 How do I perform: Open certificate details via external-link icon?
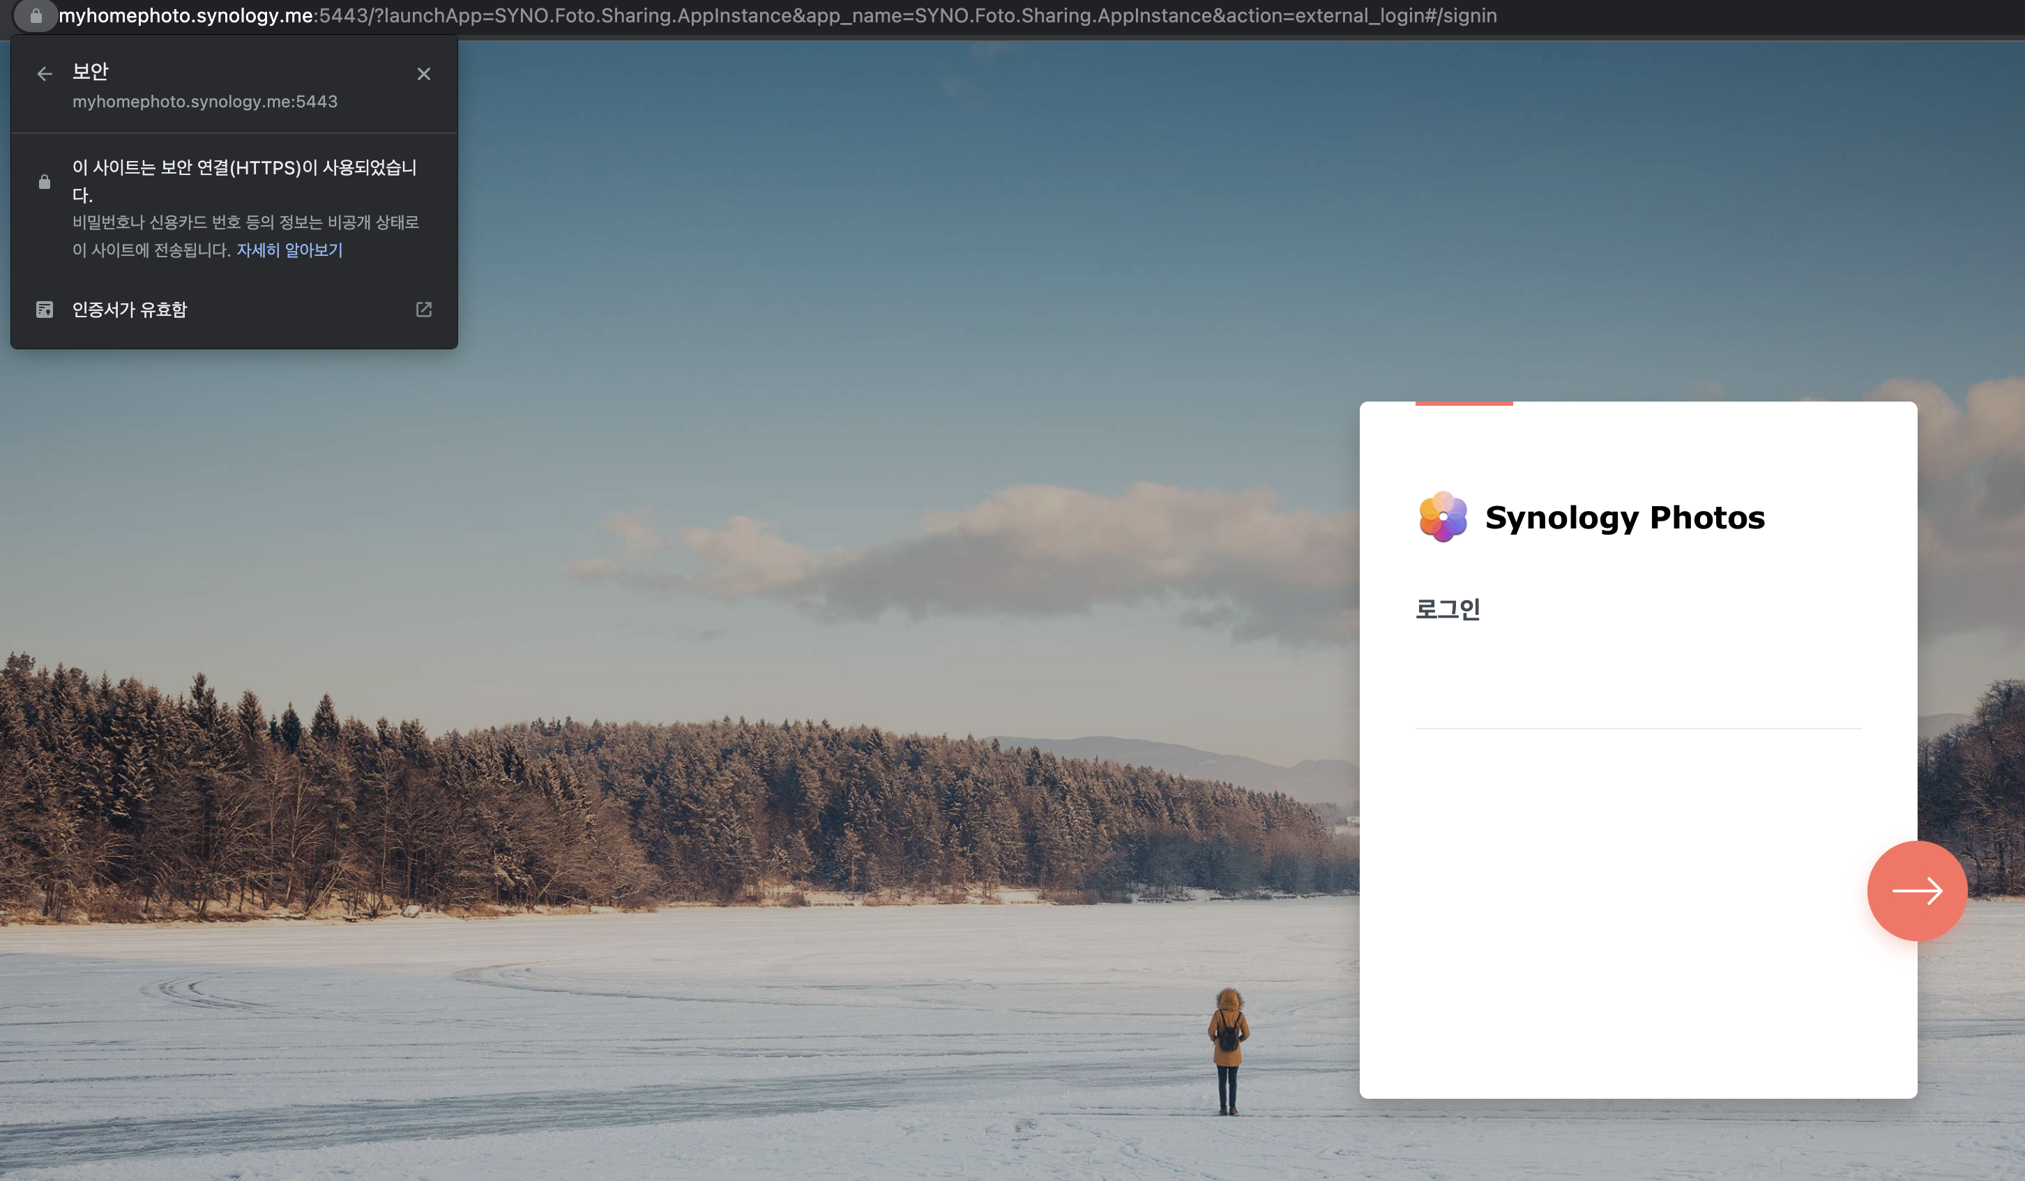[423, 310]
